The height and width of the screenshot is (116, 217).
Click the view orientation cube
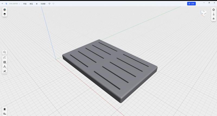click(x=203, y=13)
